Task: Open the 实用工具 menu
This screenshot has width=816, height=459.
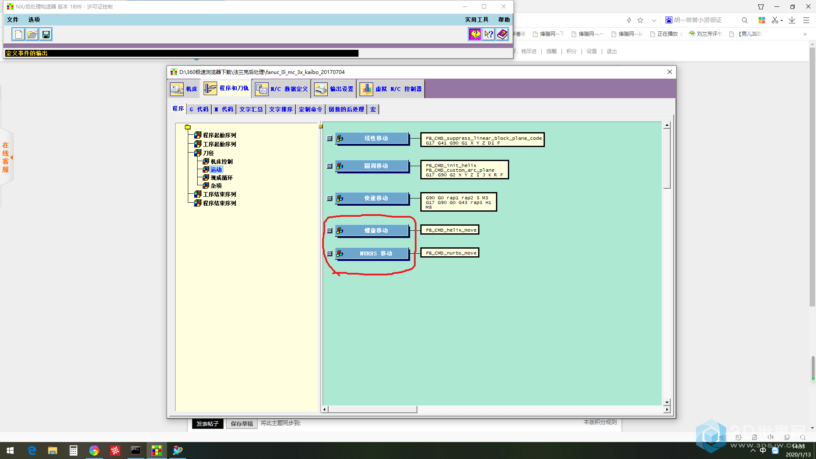Action: click(476, 20)
